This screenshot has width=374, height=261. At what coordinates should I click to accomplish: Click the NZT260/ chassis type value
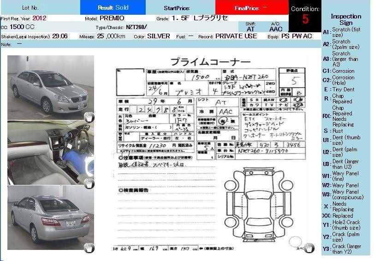[136, 27]
